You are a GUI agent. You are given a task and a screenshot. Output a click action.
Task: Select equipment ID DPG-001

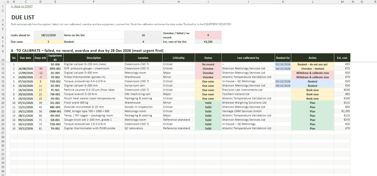click(x=55, y=69)
